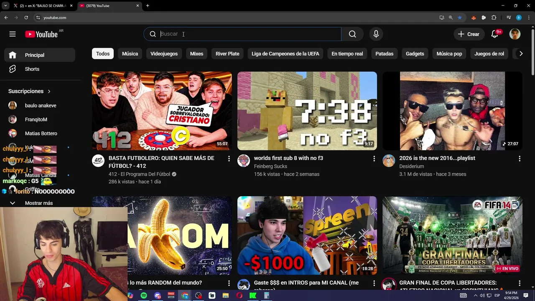Click the Crear button

pyautogui.click(x=469, y=34)
